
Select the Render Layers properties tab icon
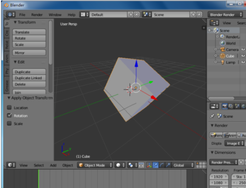pyautogui.click(x=231, y=106)
